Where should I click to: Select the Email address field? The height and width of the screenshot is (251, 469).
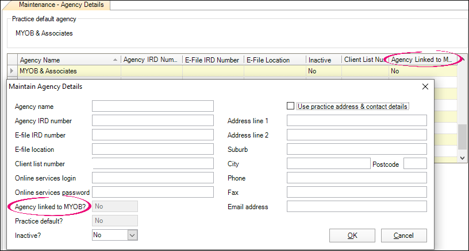pos(356,207)
